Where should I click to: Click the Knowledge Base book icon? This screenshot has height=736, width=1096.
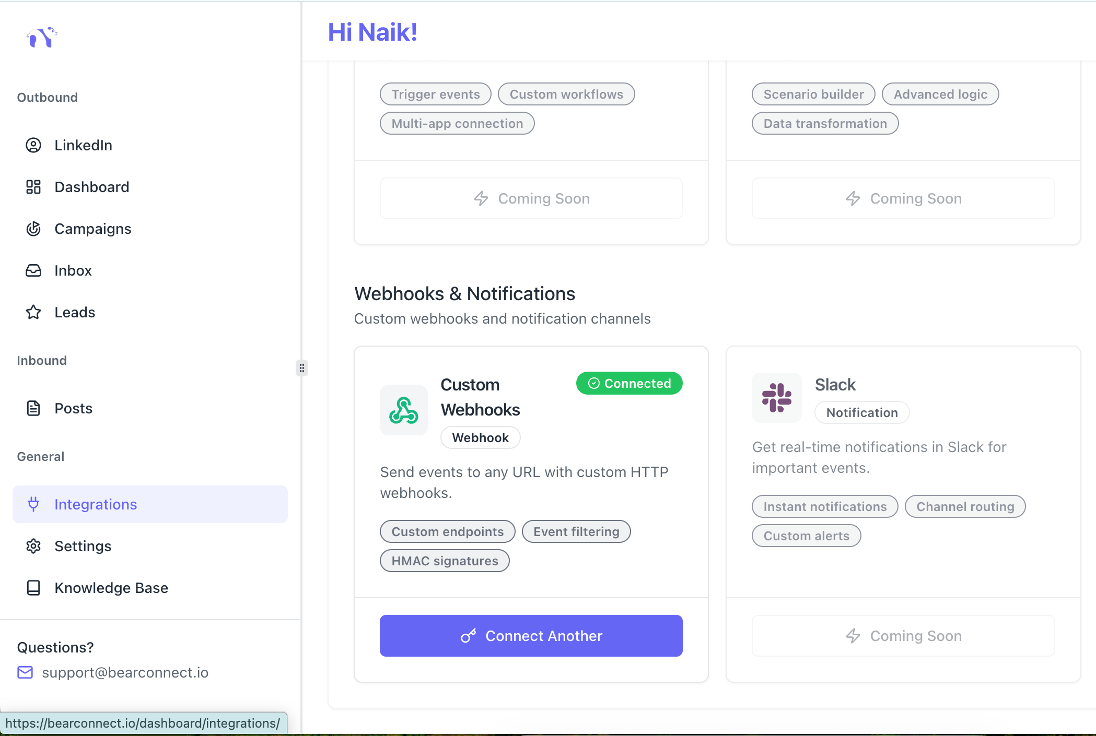point(33,588)
